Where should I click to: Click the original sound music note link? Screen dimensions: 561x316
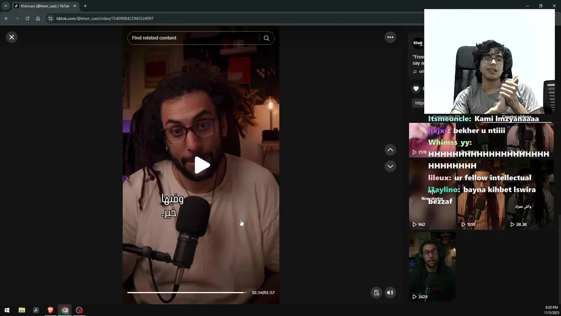tap(419, 72)
